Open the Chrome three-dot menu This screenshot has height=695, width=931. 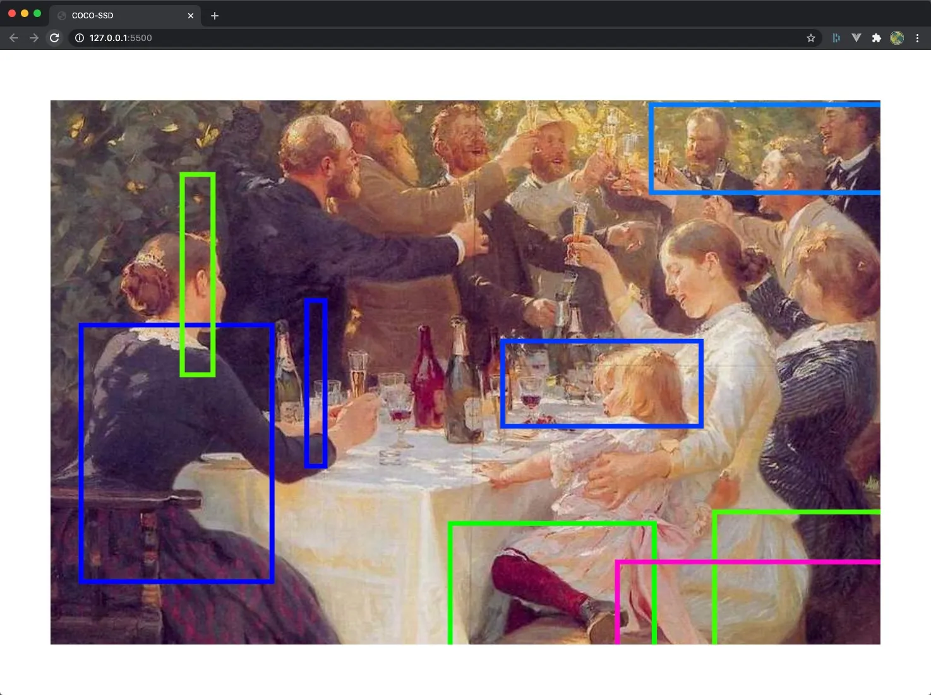[917, 38]
